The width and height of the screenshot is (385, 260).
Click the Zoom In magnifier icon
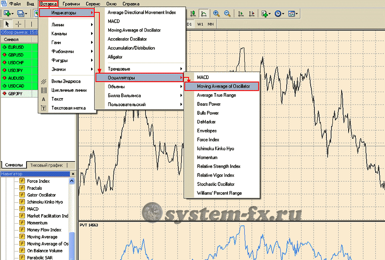click(x=216, y=14)
